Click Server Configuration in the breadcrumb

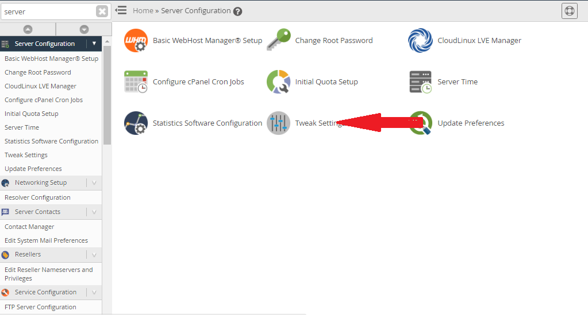click(x=196, y=11)
